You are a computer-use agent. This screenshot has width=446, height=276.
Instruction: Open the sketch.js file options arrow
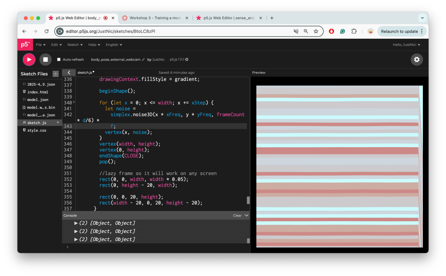point(58,123)
